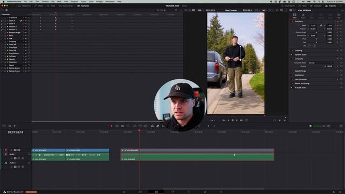Open the Effects panel button
Image resolution: width=345 pixels, height=194 pixels.
tap(39, 6)
